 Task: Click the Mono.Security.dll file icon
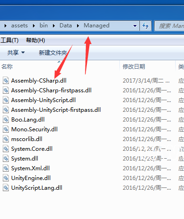pos(6,129)
